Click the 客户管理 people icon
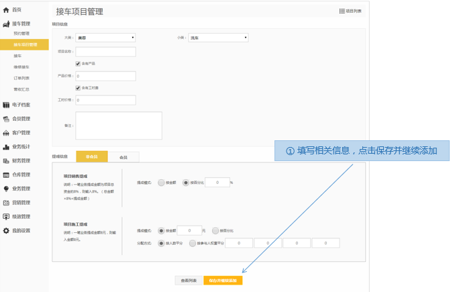This screenshot has height=292, width=455. (6, 133)
